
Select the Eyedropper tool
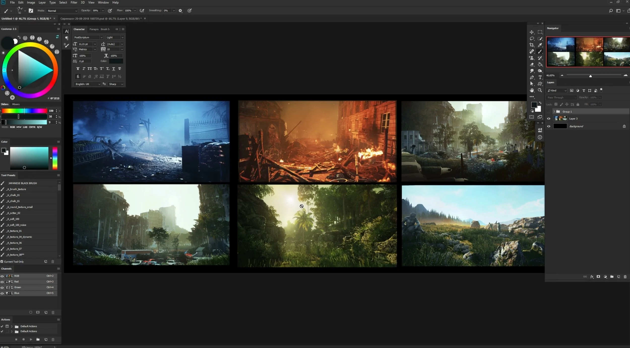(540, 45)
